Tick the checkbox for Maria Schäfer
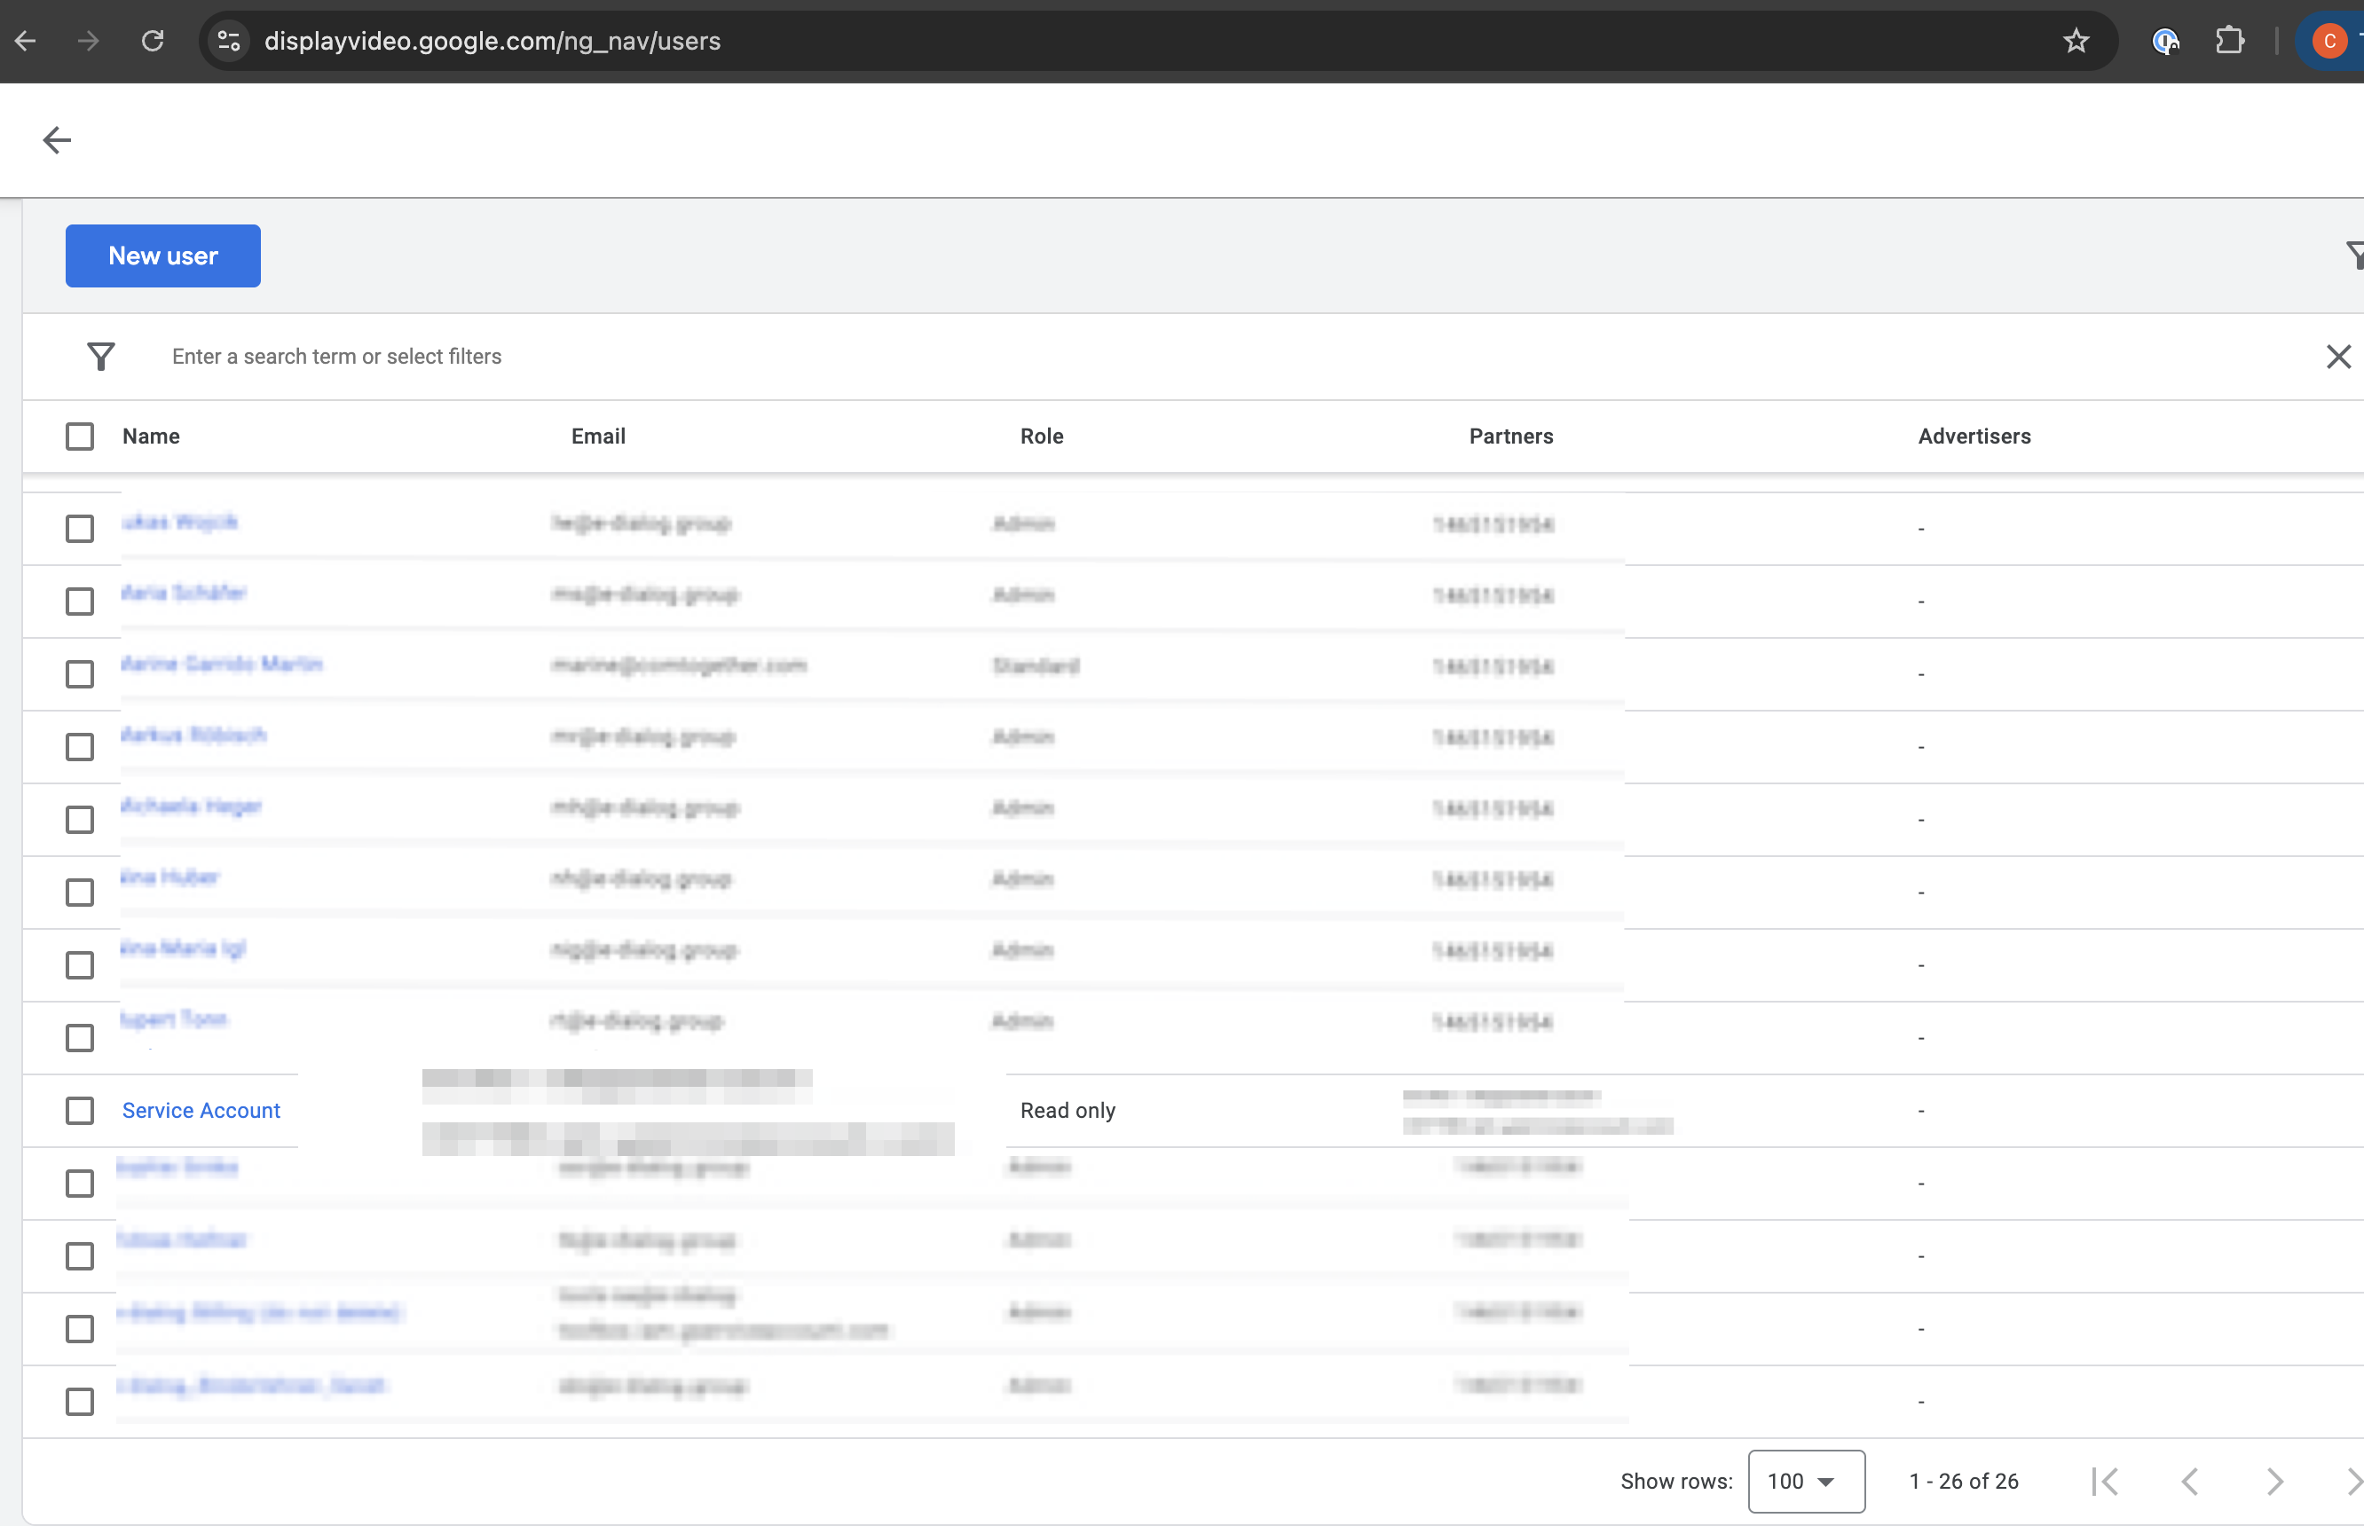This screenshot has width=2364, height=1526. [x=80, y=602]
